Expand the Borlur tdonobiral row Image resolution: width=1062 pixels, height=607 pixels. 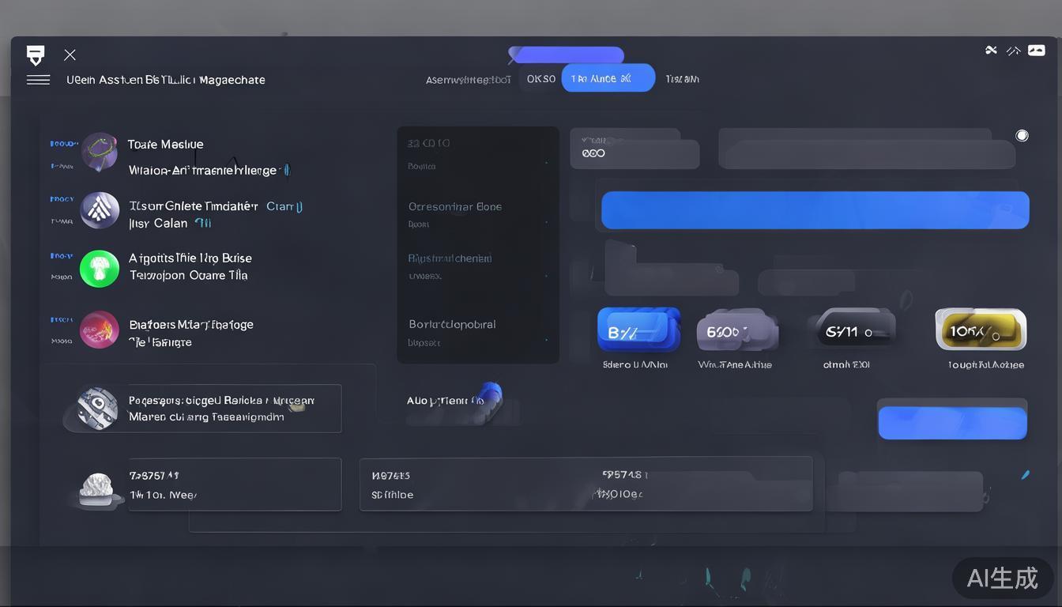click(x=477, y=332)
